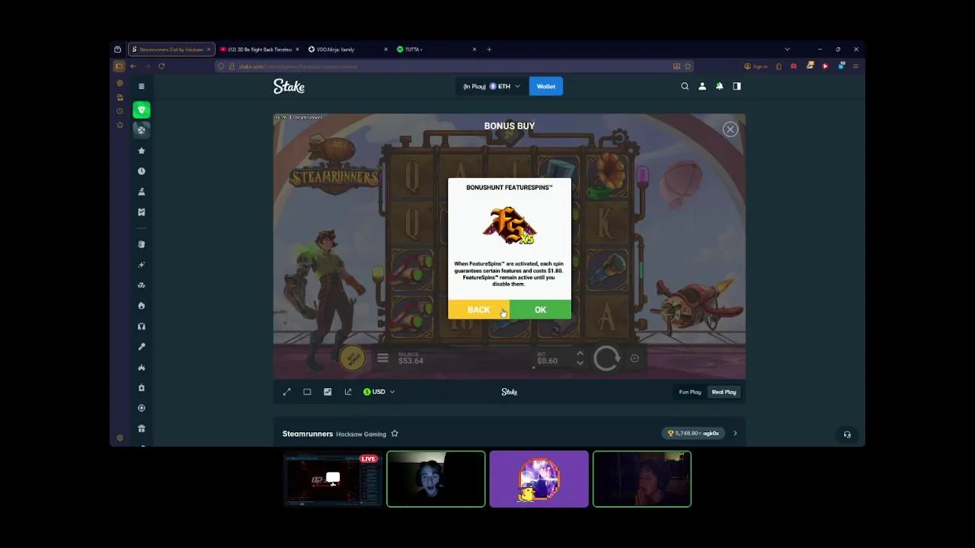Go back with the yellow BACK button
Image resolution: width=975 pixels, height=548 pixels.
pyautogui.click(x=478, y=310)
